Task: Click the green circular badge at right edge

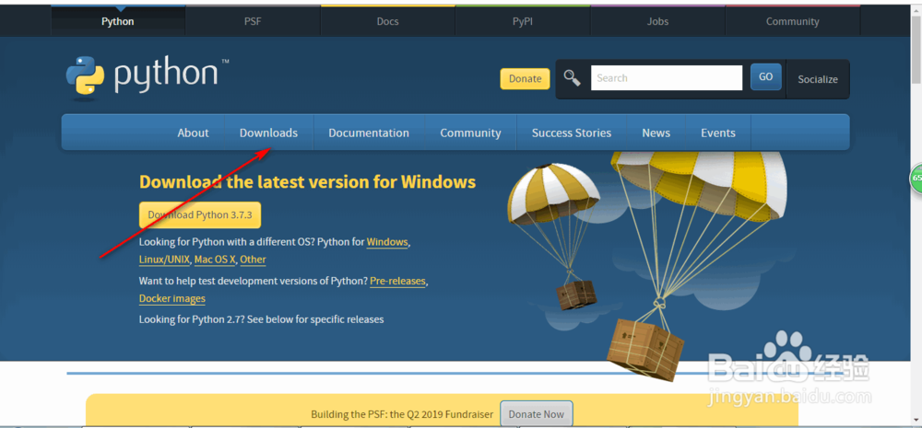Action: pyautogui.click(x=916, y=178)
